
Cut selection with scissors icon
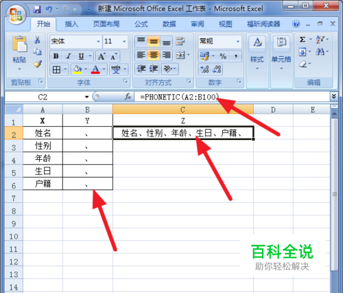37,40
